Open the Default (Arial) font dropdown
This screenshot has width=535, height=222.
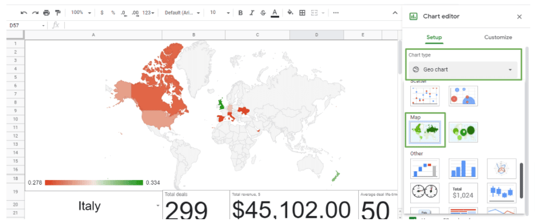pyautogui.click(x=182, y=13)
